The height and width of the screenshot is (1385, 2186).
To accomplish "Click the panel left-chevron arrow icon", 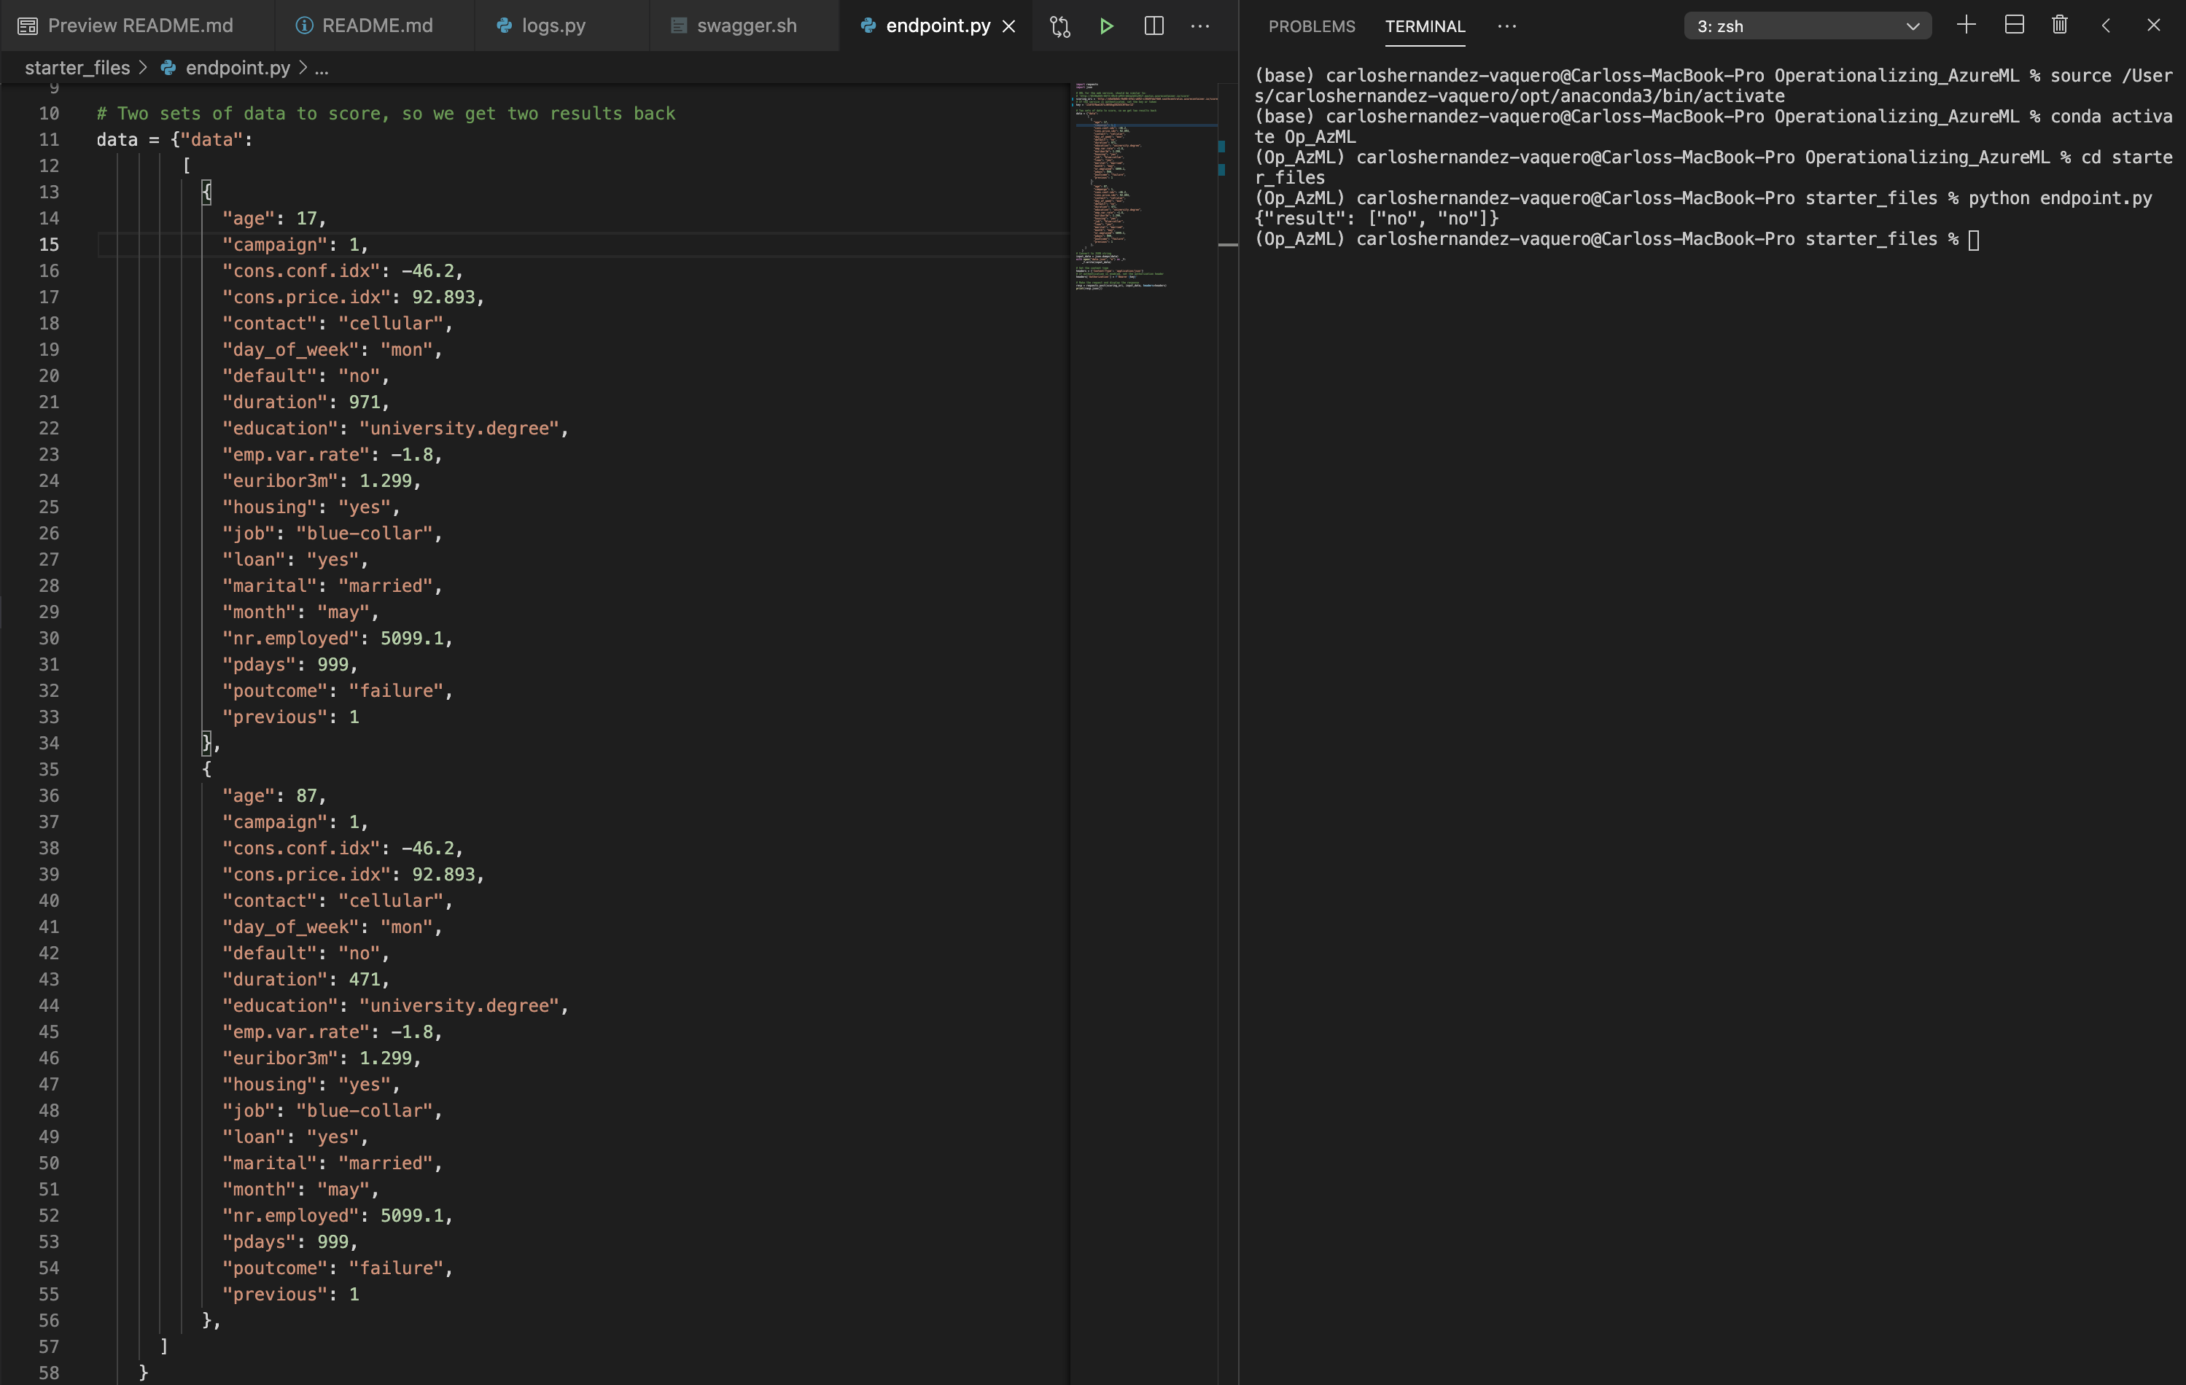I will point(2106,26).
